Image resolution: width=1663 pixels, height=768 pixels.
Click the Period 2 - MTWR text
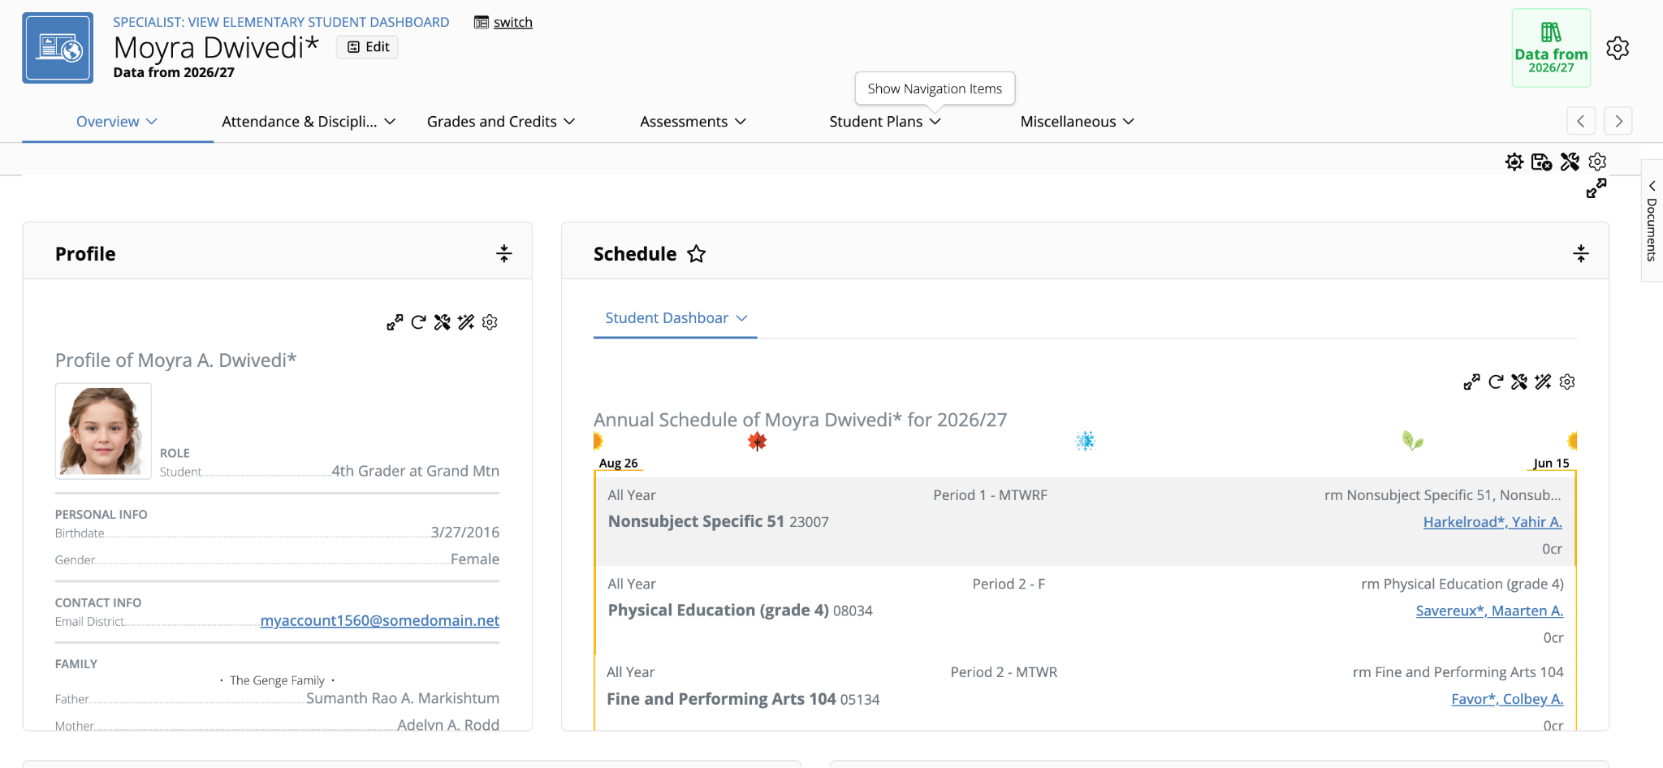[x=1004, y=672]
